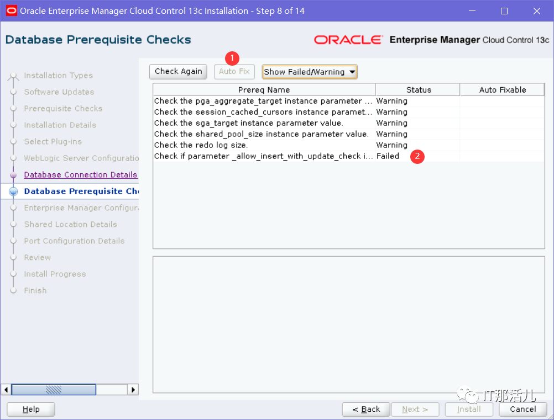Click Shared Location Details step

[x=70, y=225]
